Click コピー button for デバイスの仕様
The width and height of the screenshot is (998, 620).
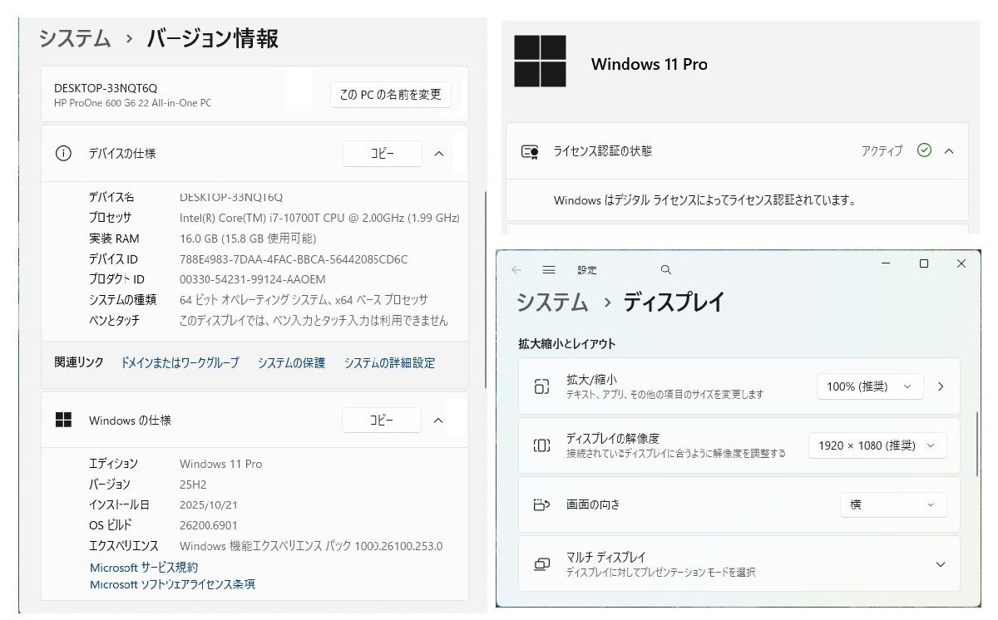382,154
